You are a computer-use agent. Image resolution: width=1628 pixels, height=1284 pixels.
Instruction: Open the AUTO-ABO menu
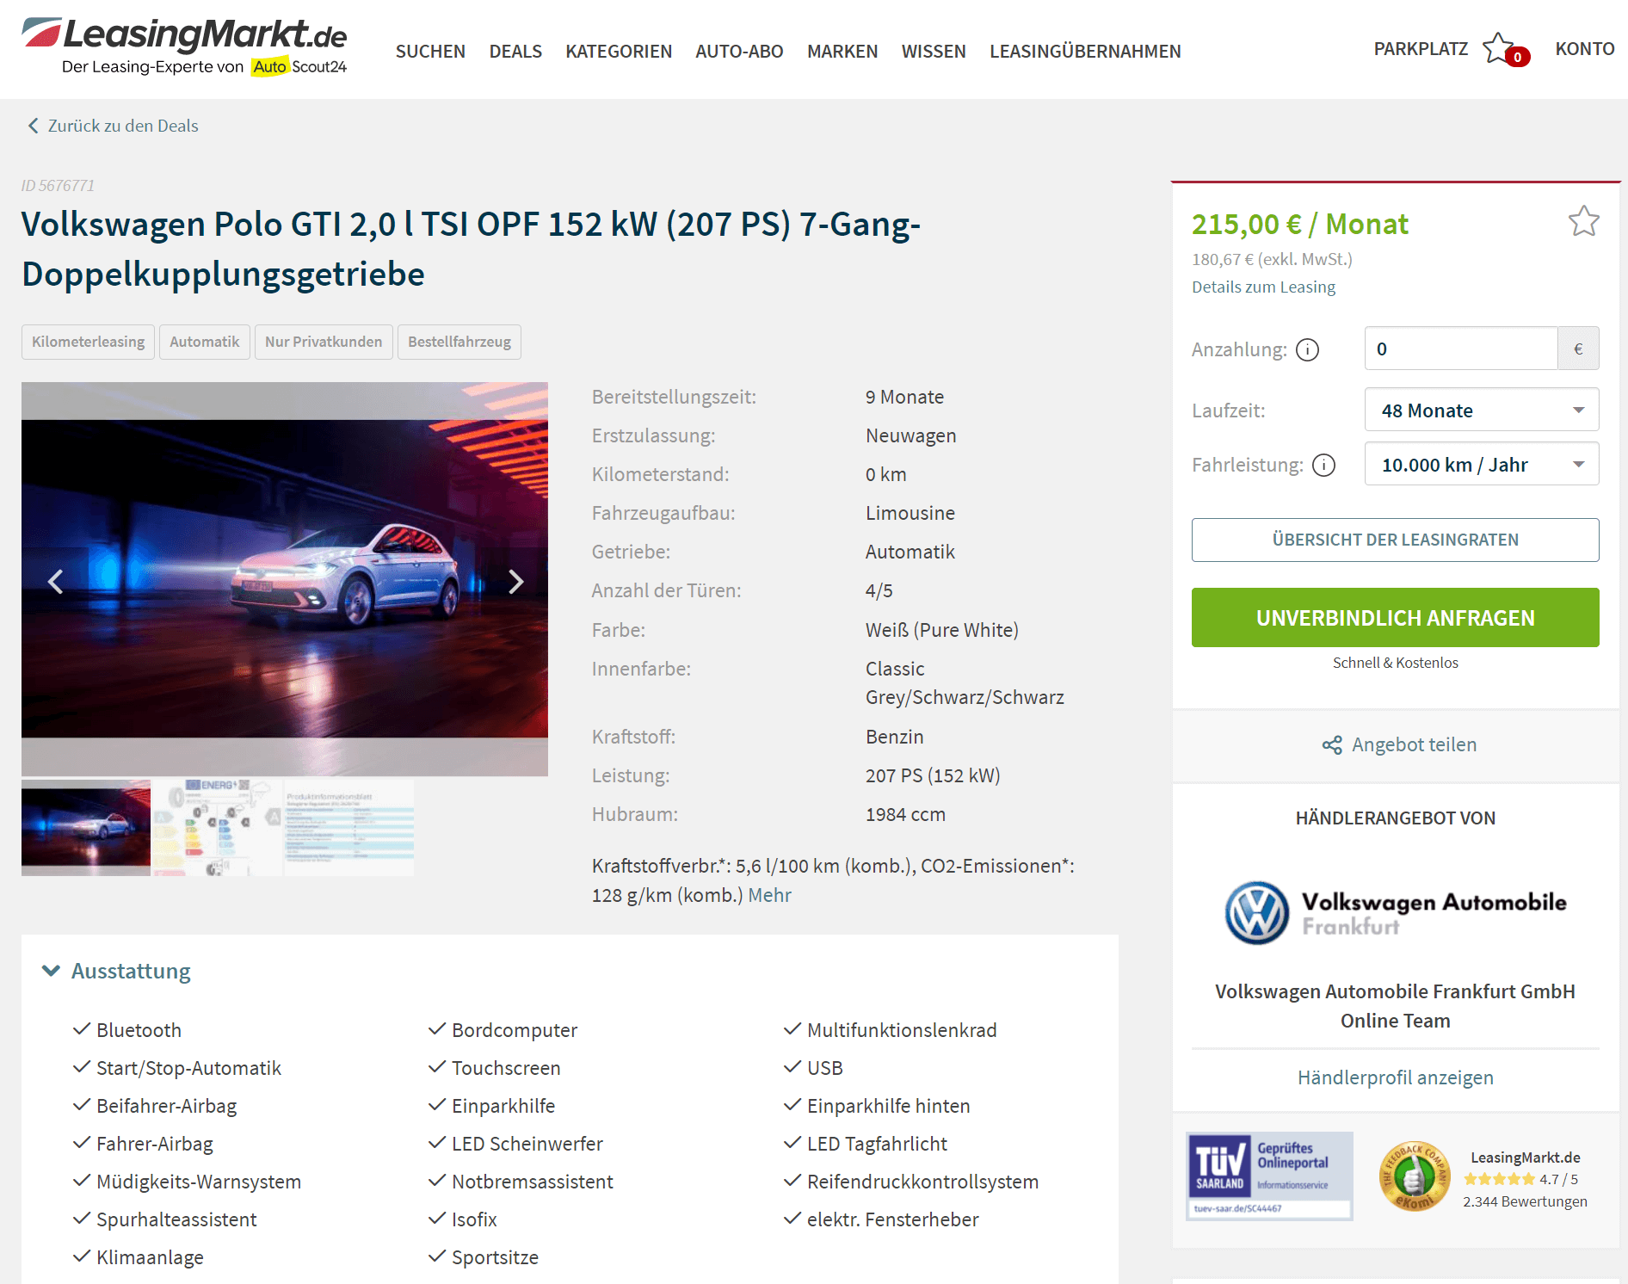[739, 52]
